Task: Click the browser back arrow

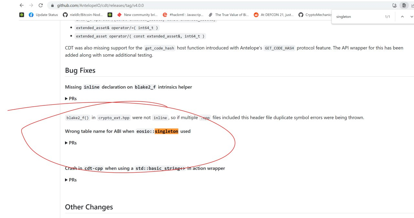Action: (x=21, y=5)
